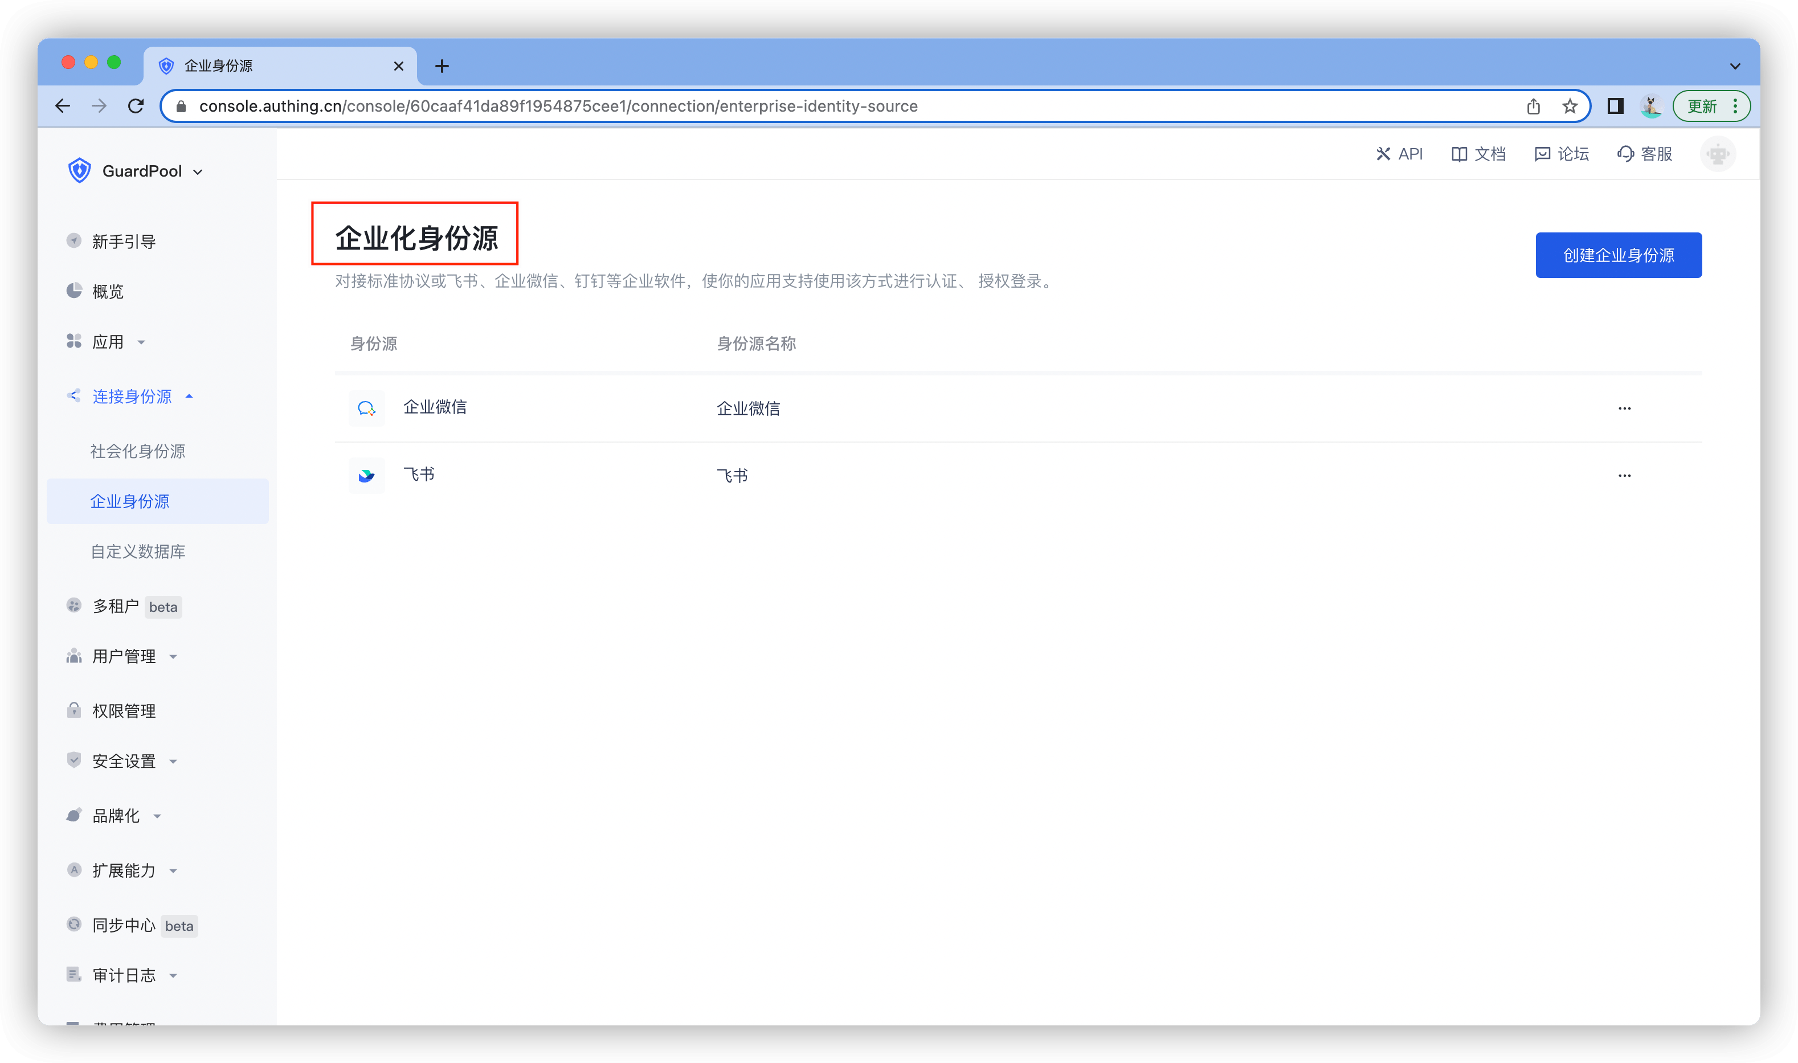The width and height of the screenshot is (1798, 1063).
Task: Open more options for 飞书 row
Action: pos(1624,476)
